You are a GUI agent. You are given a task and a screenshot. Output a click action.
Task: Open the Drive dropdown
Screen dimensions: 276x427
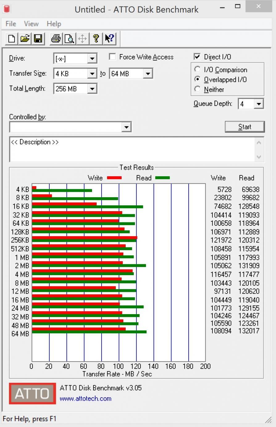point(92,59)
